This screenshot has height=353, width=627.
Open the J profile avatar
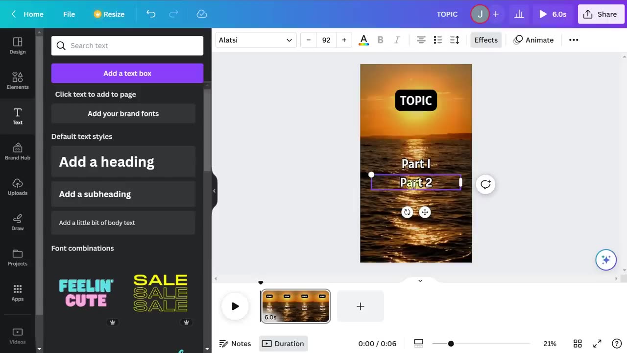(480, 14)
